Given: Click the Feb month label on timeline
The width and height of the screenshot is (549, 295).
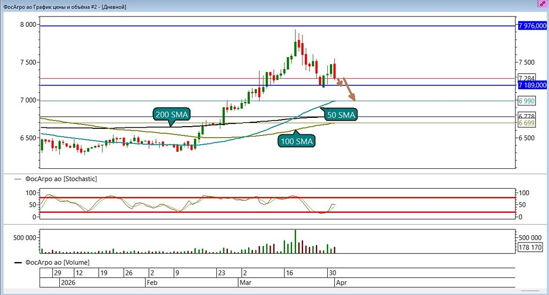Looking at the screenshot, I should click(x=152, y=282).
